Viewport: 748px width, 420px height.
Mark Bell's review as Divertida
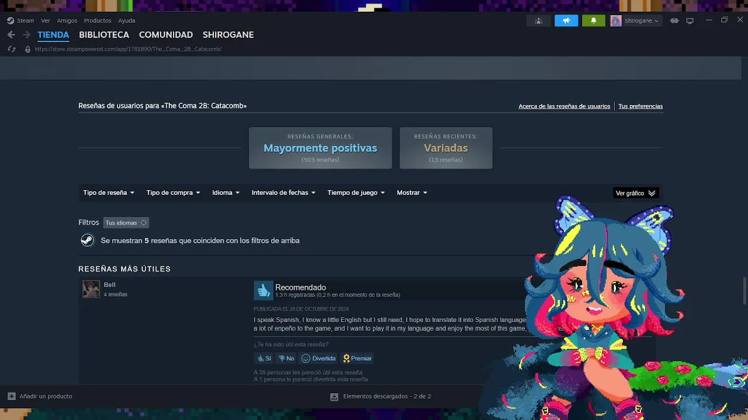coord(318,358)
